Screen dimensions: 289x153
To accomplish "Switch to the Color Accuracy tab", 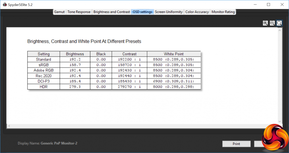I will coord(197,12).
